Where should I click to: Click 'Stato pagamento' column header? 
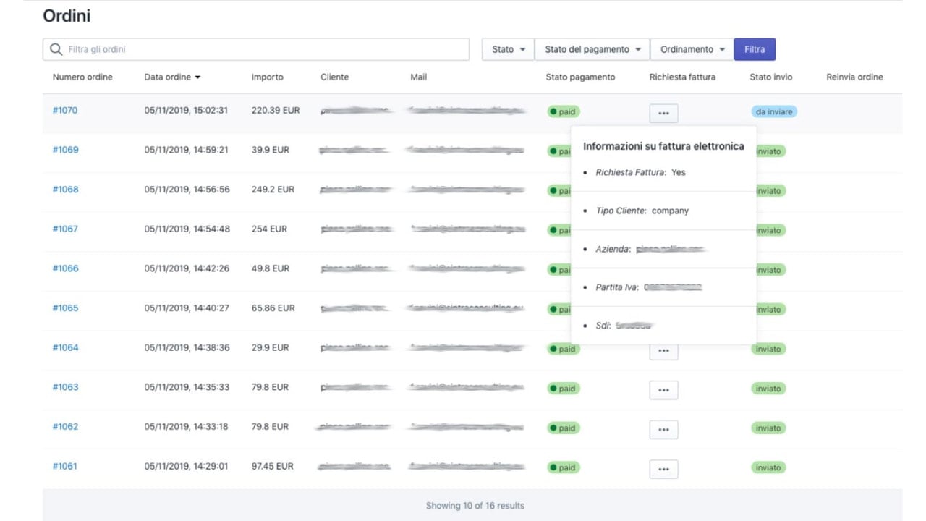581,77
